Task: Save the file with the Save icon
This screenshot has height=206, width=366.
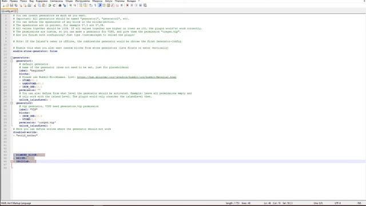Action: point(11,5)
